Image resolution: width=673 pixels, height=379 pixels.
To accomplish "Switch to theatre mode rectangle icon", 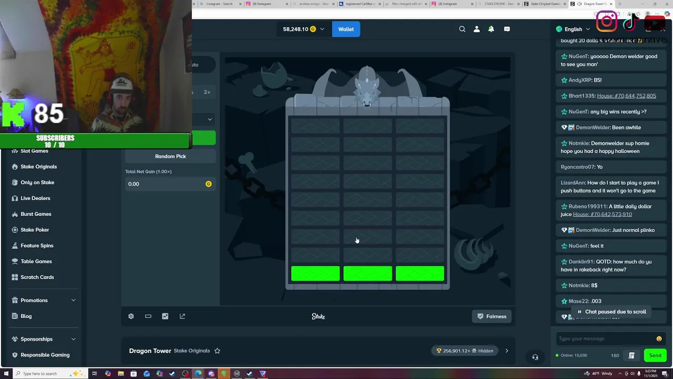I will click(148, 316).
